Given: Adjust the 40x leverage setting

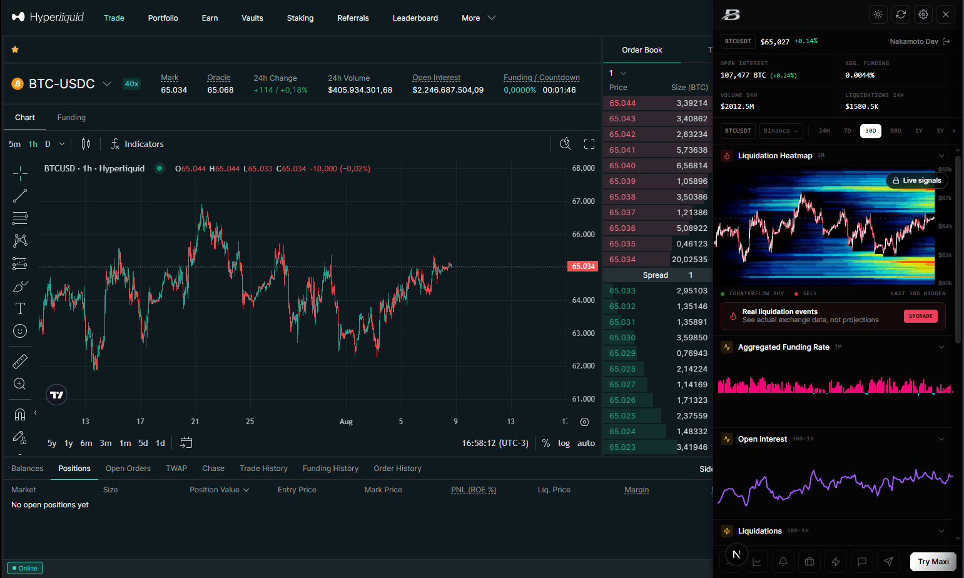Looking at the screenshot, I should pyautogui.click(x=131, y=84).
